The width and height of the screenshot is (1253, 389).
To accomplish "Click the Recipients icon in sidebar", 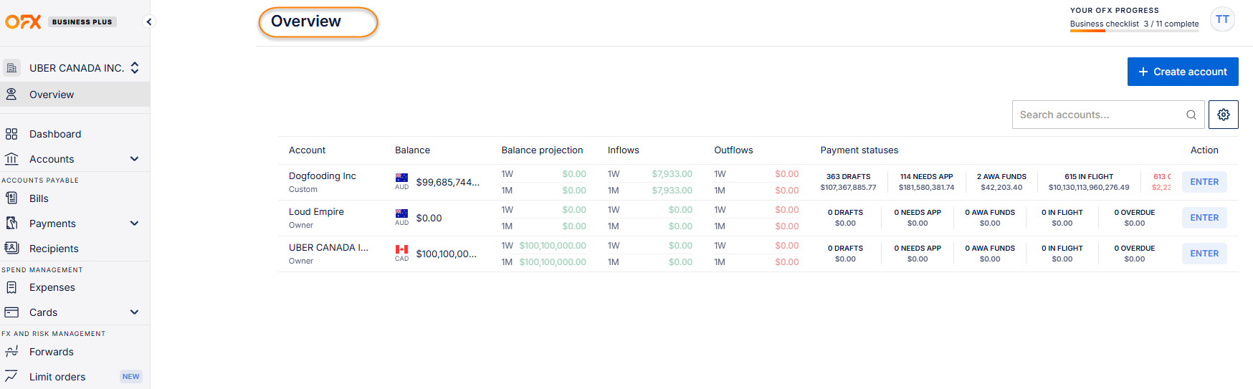I will coord(11,248).
